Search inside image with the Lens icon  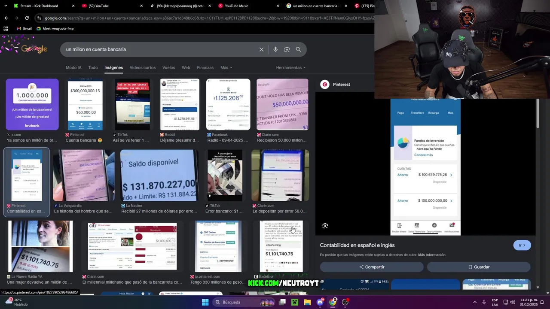tap(325, 226)
